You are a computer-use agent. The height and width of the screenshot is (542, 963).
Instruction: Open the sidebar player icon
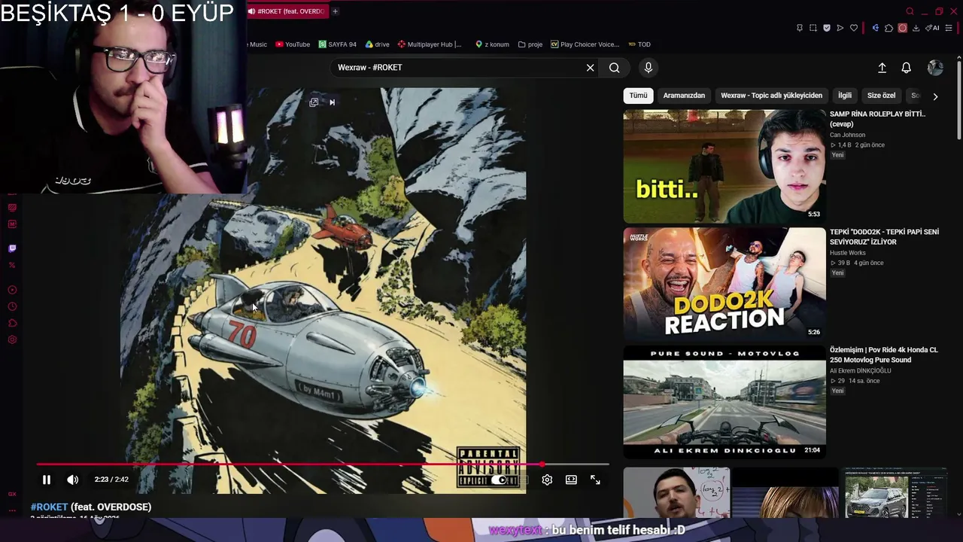pos(12,290)
